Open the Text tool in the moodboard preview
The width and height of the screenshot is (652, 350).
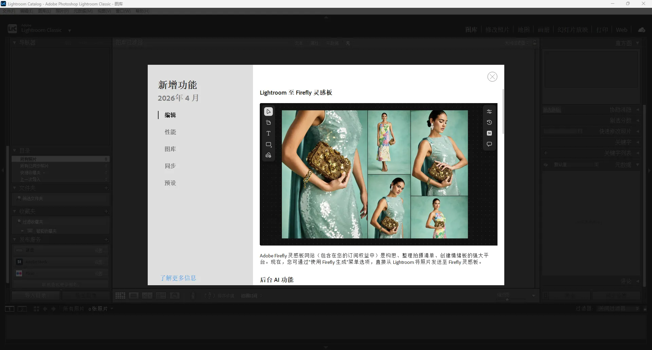click(x=268, y=133)
